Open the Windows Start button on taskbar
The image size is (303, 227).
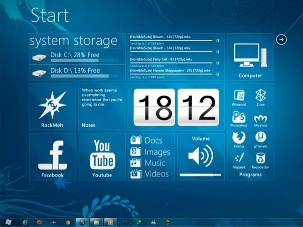8,222
